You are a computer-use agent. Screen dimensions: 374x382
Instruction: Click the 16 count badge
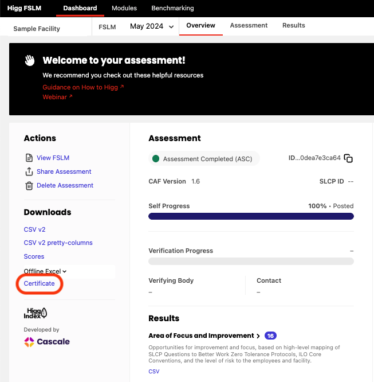click(270, 336)
